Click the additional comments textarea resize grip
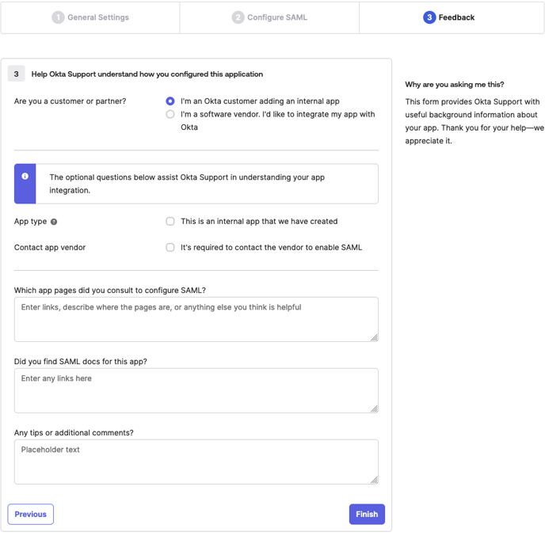Image resolution: width=545 pixels, height=536 pixels. pyautogui.click(x=374, y=480)
